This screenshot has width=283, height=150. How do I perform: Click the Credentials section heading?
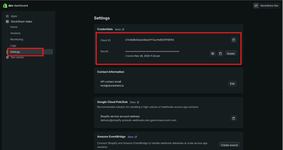tap(105, 29)
